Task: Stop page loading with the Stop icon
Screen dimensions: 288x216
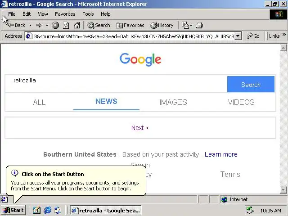Action: (x=55, y=25)
